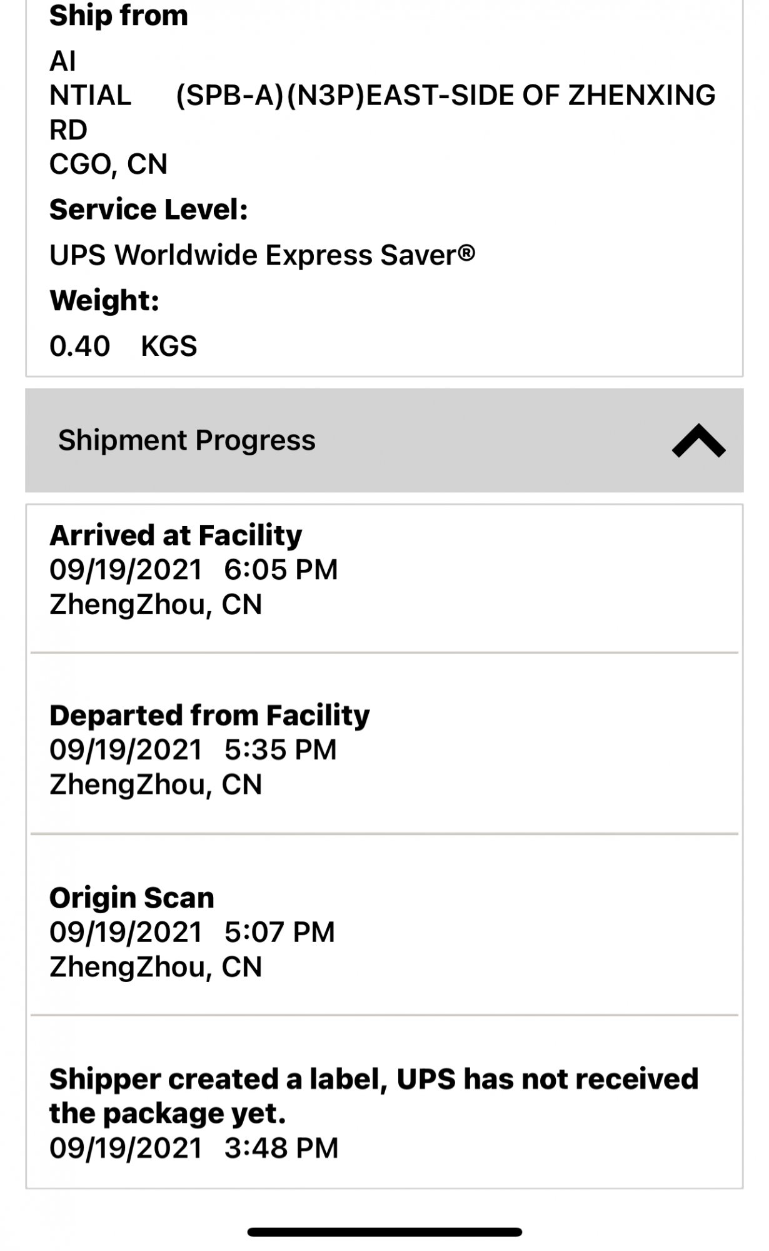Tap the 0.40 KGS weight value

pos(123,346)
